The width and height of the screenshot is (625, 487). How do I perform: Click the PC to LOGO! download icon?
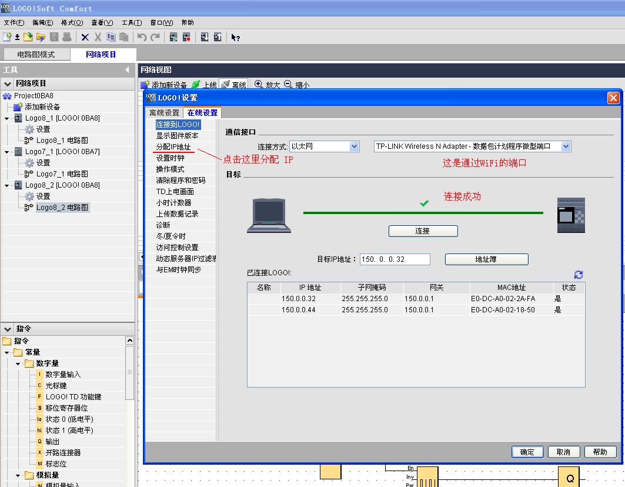205,37
